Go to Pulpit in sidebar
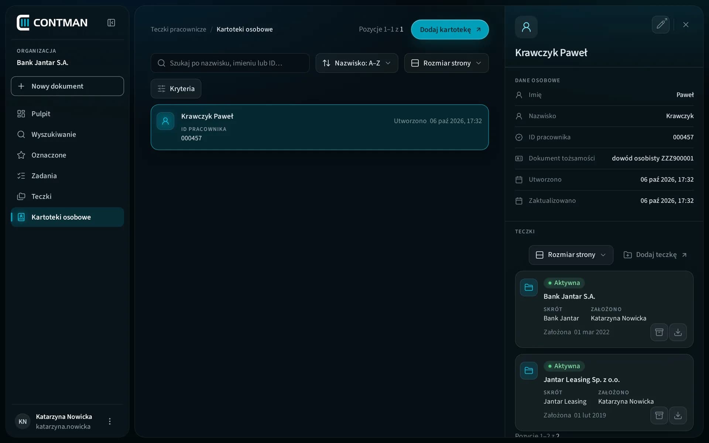Screen dimensions: 709x443 click(x=67, y=114)
